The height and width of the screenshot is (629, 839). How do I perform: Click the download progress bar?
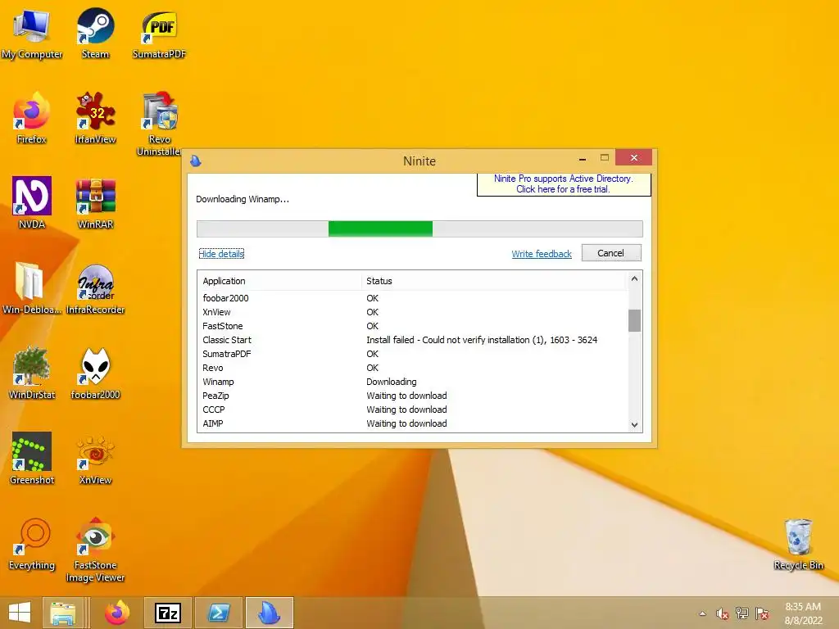point(419,229)
